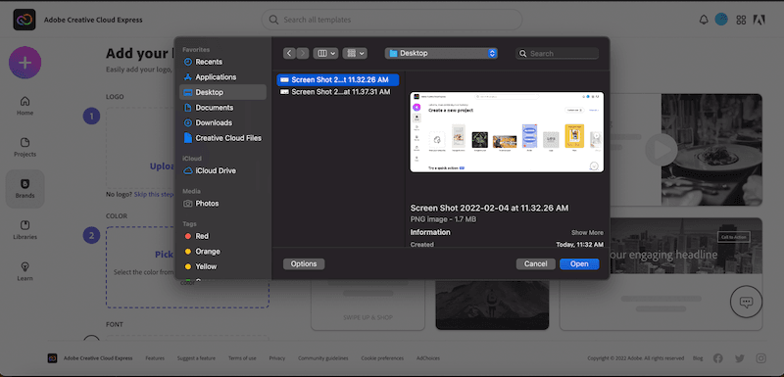This screenshot has width=784, height=377.
Task: Select Applications in dialog sidebar
Action: click(x=222, y=77)
